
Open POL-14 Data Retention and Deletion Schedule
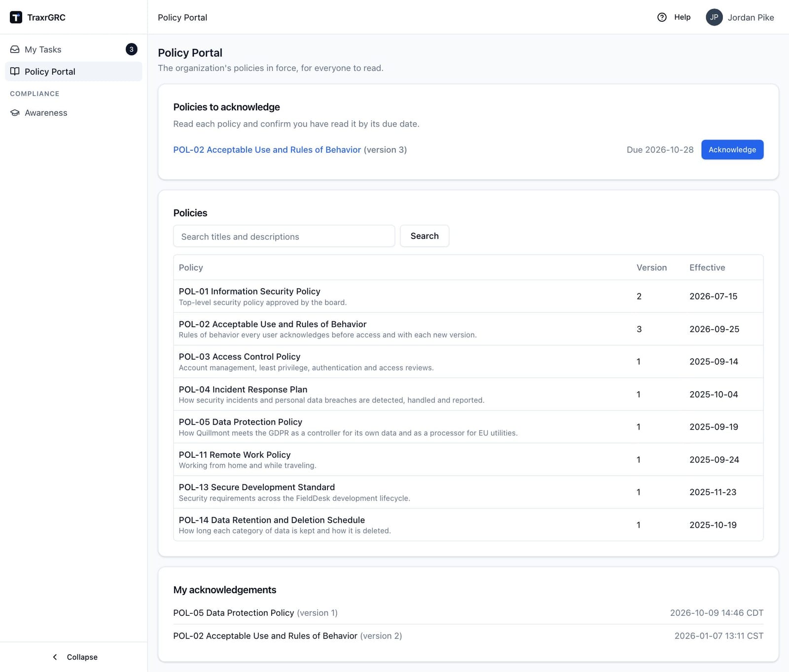coord(272,520)
